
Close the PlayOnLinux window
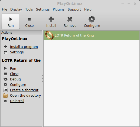(135, 4)
